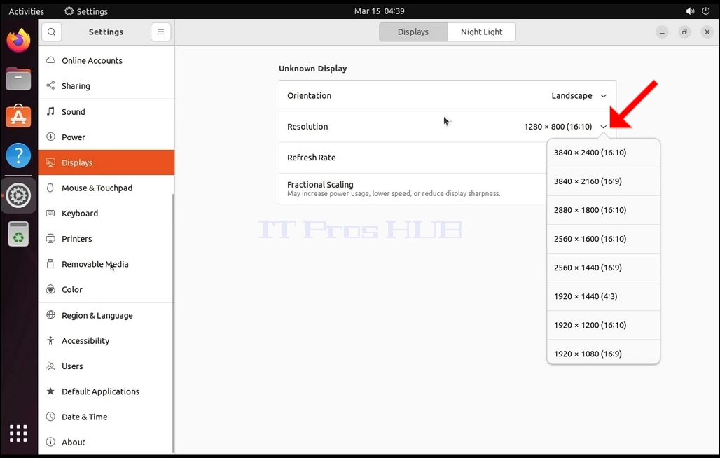Switch to the Night Light tab
The image size is (720, 458).
pos(481,32)
